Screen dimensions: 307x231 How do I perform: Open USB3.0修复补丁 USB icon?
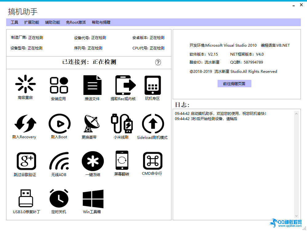(26, 198)
